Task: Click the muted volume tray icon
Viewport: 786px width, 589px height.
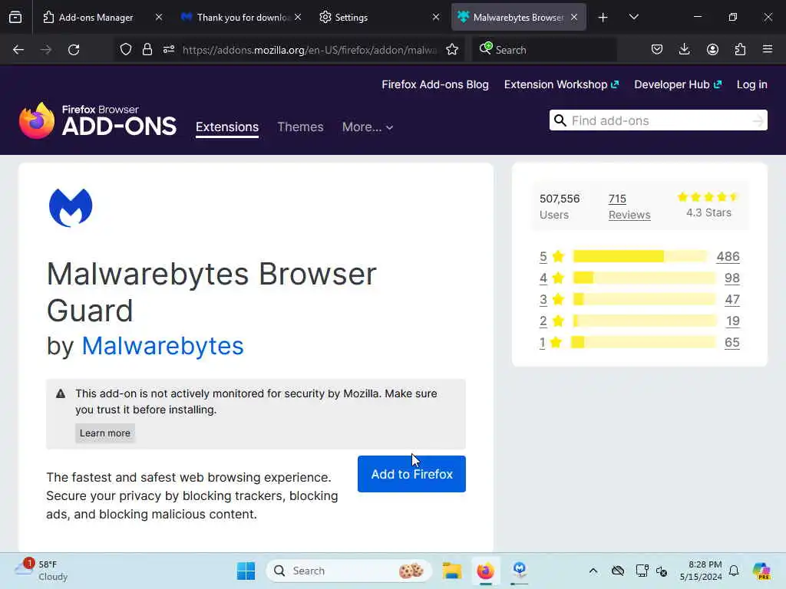Action: pyautogui.click(x=662, y=571)
